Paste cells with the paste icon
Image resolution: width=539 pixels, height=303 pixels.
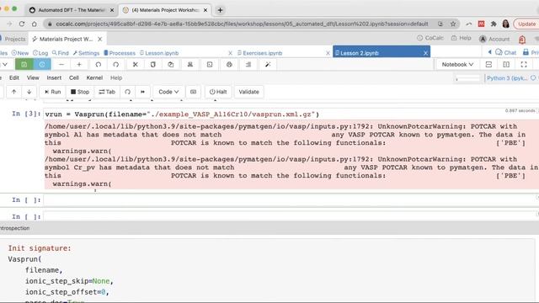click(170, 64)
